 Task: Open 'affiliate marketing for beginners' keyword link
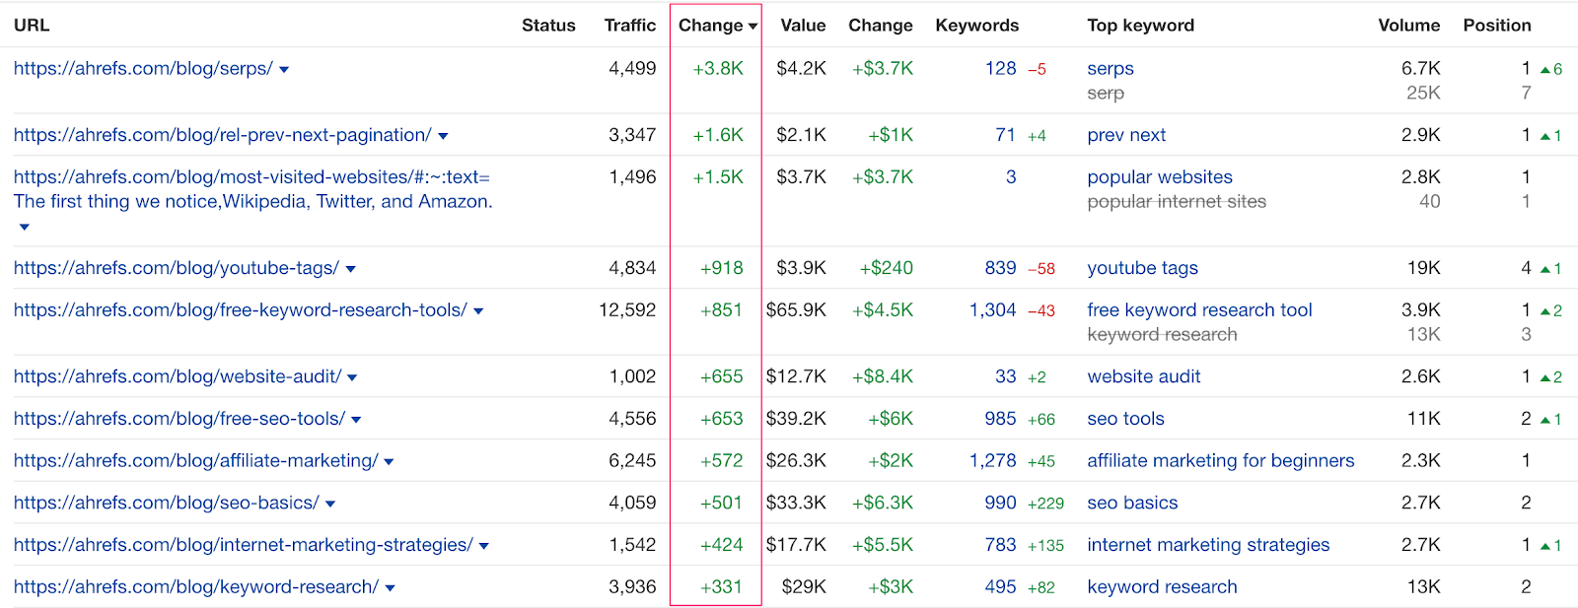[x=1220, y=460]
